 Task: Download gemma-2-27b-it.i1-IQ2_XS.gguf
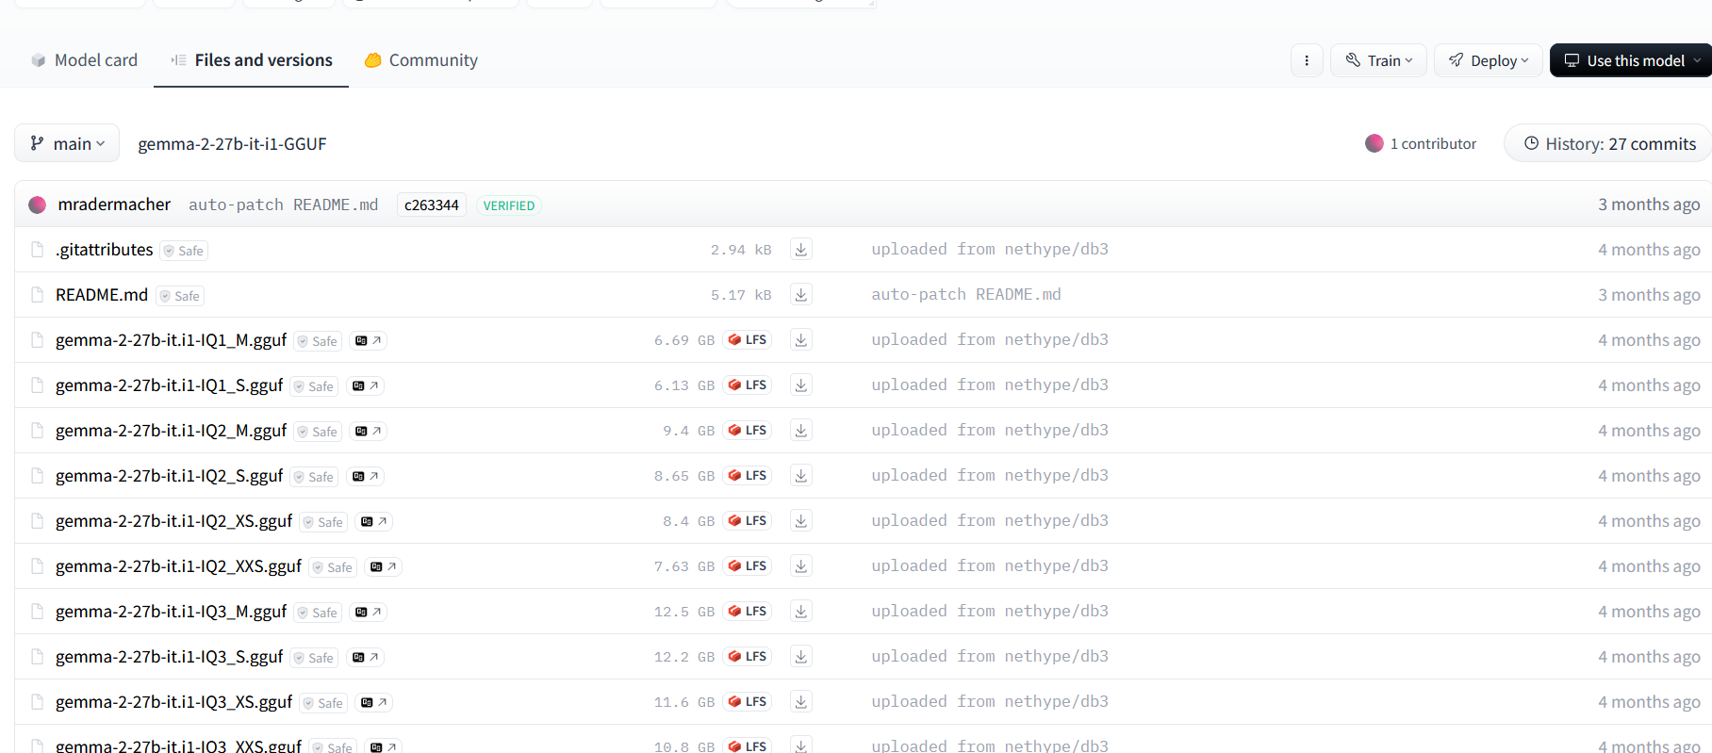coord(800,521)
